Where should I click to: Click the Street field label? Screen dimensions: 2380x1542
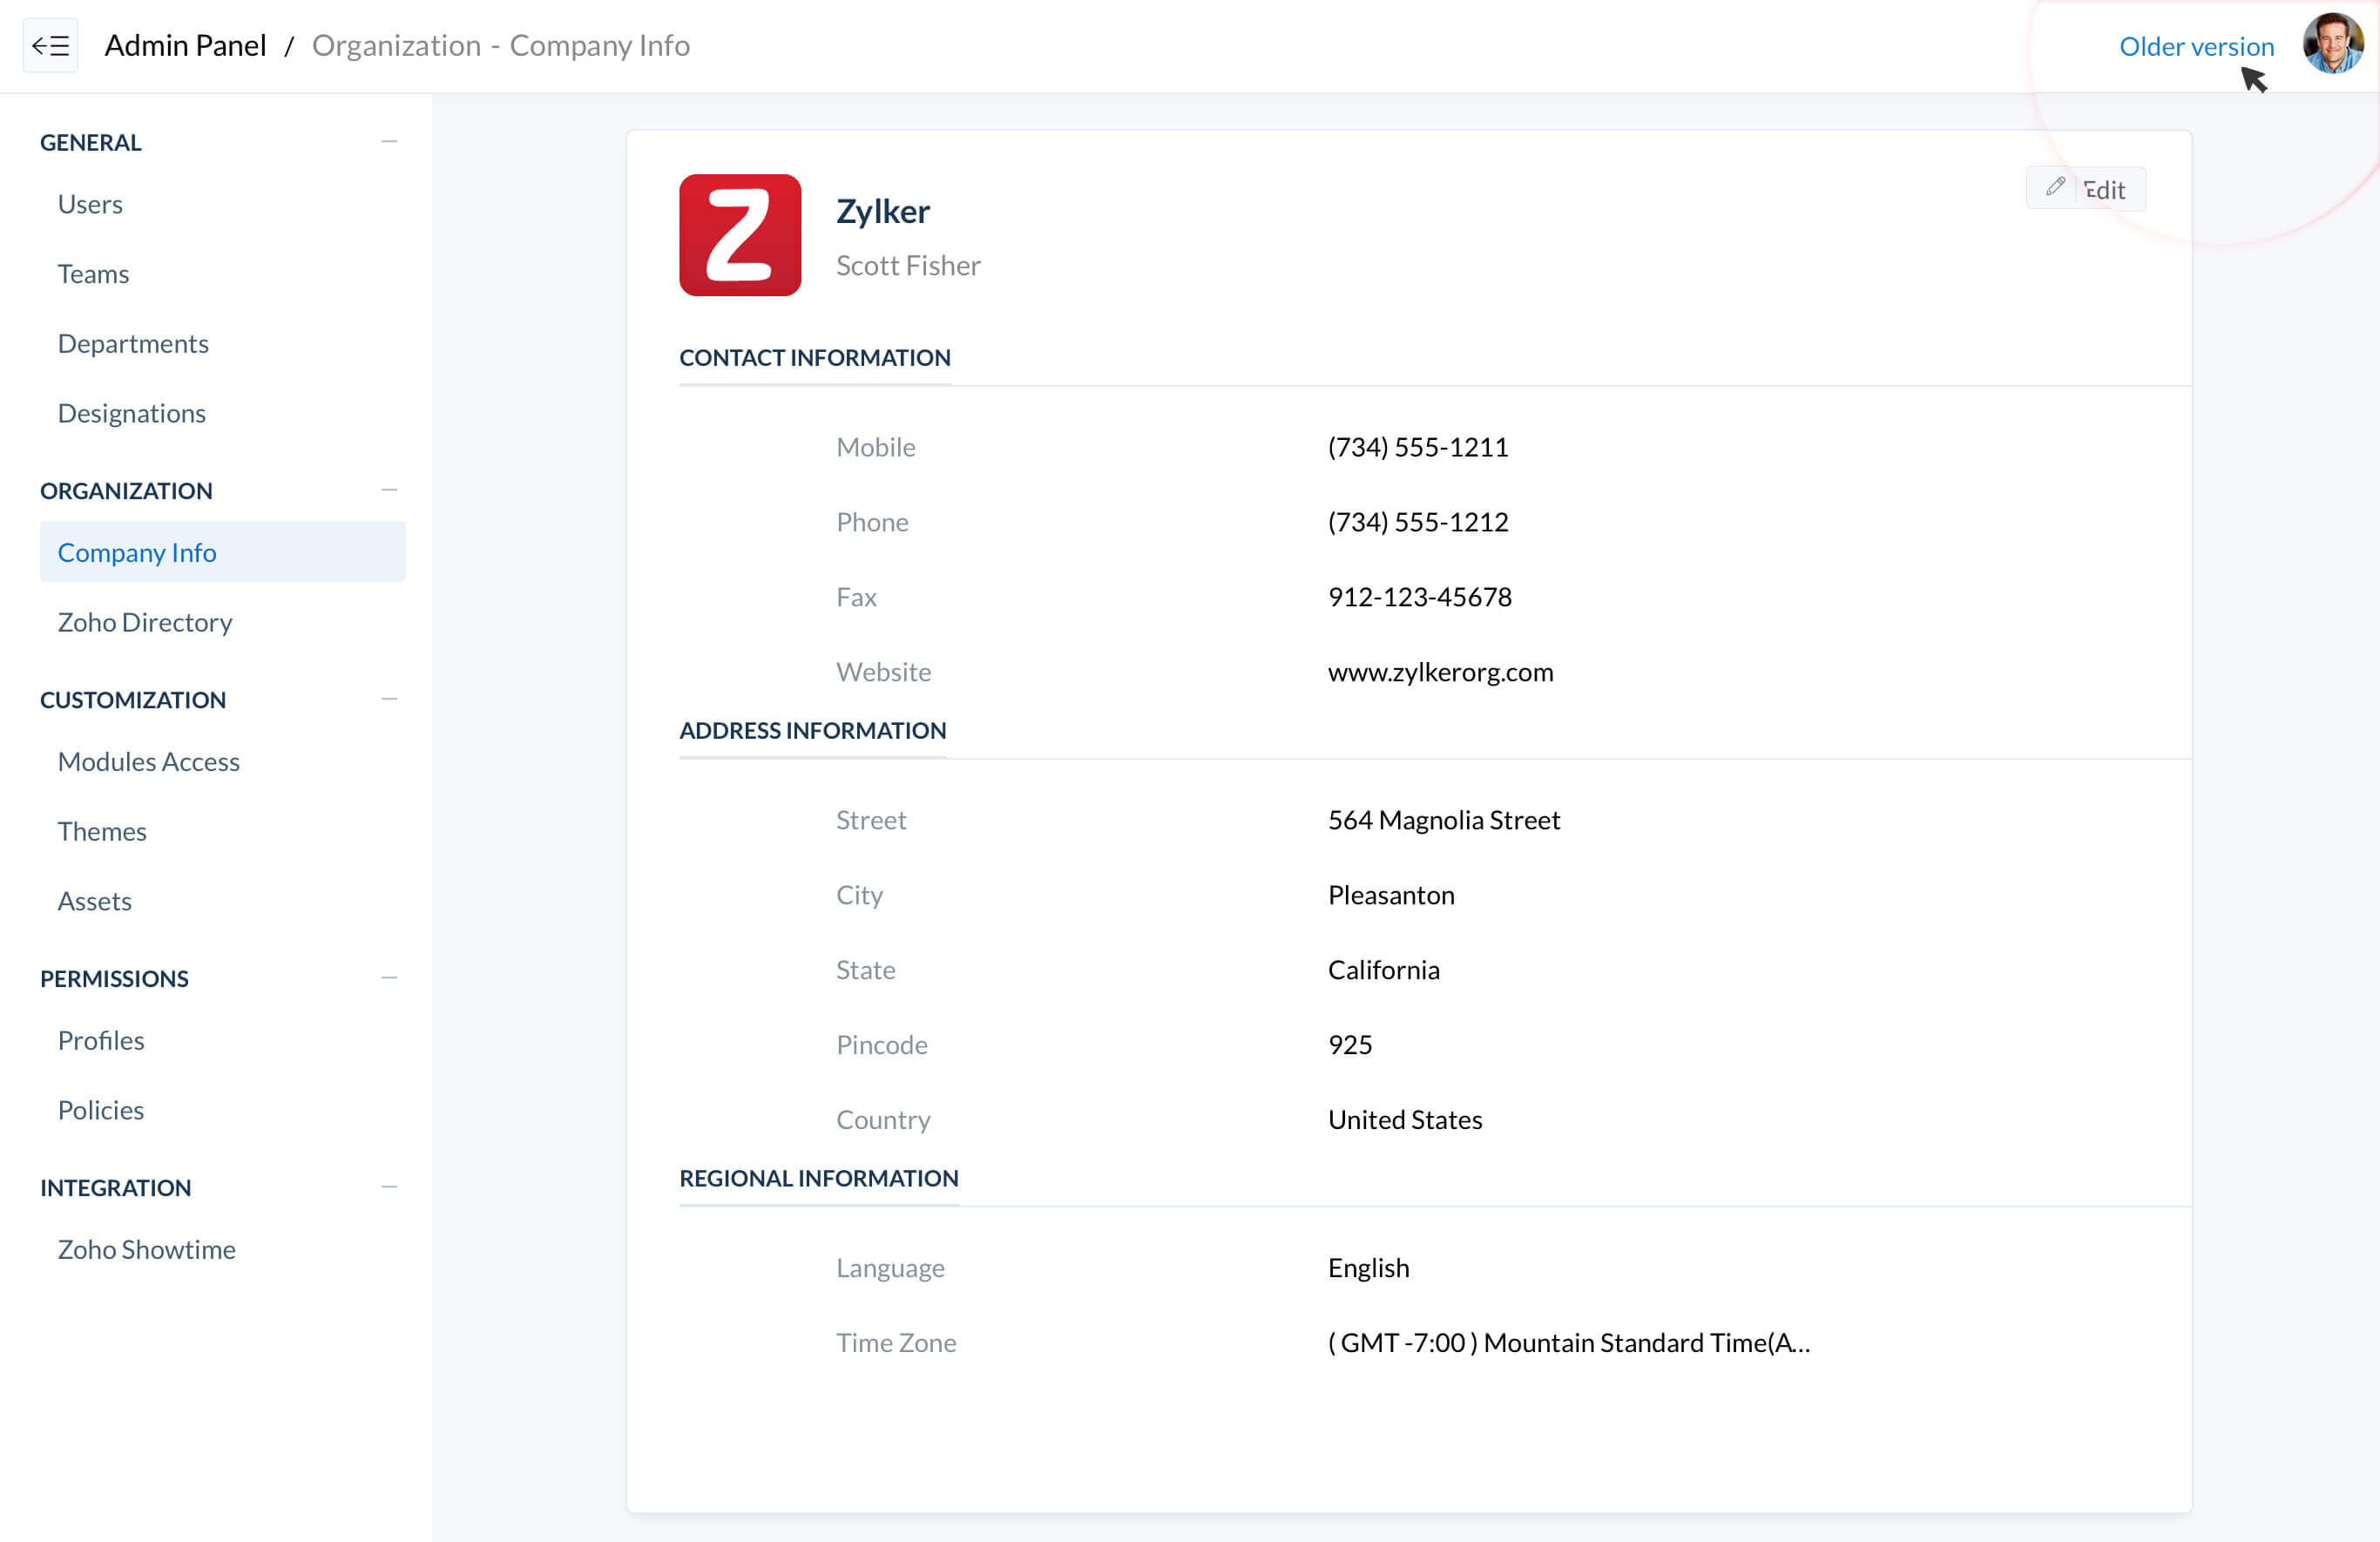point(871,820)
